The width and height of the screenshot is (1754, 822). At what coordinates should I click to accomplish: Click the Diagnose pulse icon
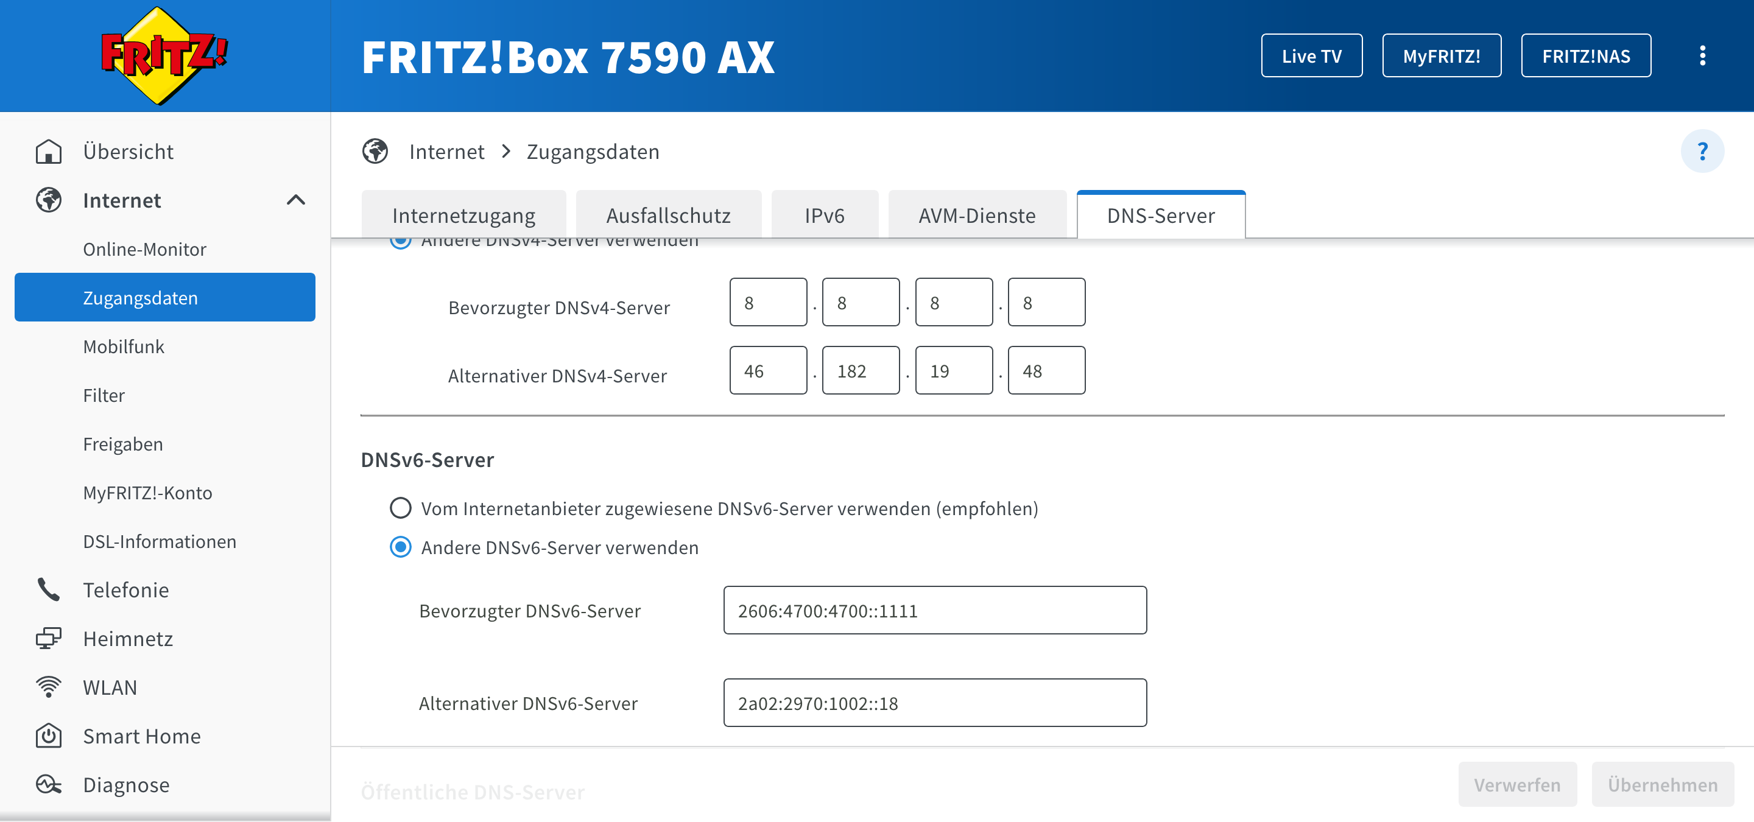coord(48,785)
